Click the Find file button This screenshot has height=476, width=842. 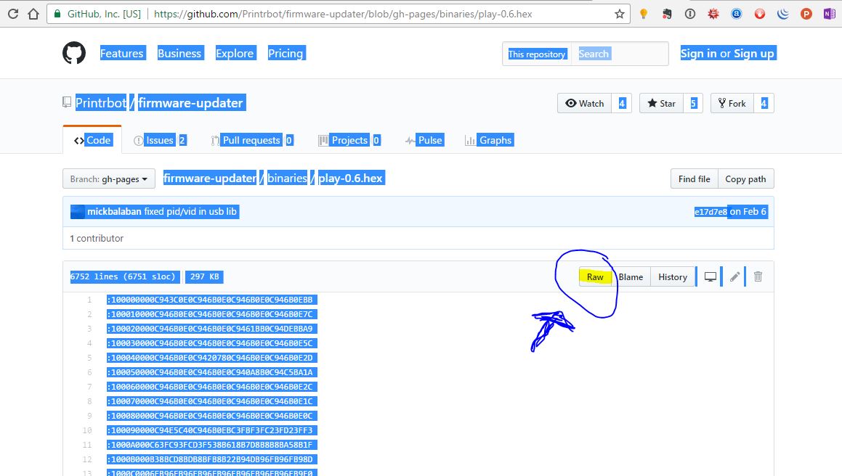(x=694, y=178)
